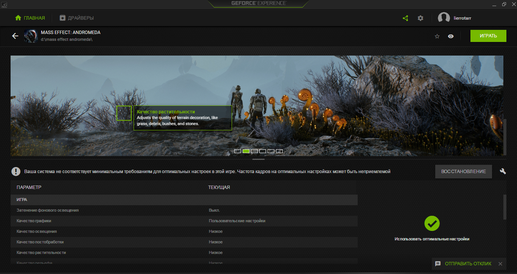Click the MASS EFFECT: ANDROMEDA title

click(x=71, y=33)
